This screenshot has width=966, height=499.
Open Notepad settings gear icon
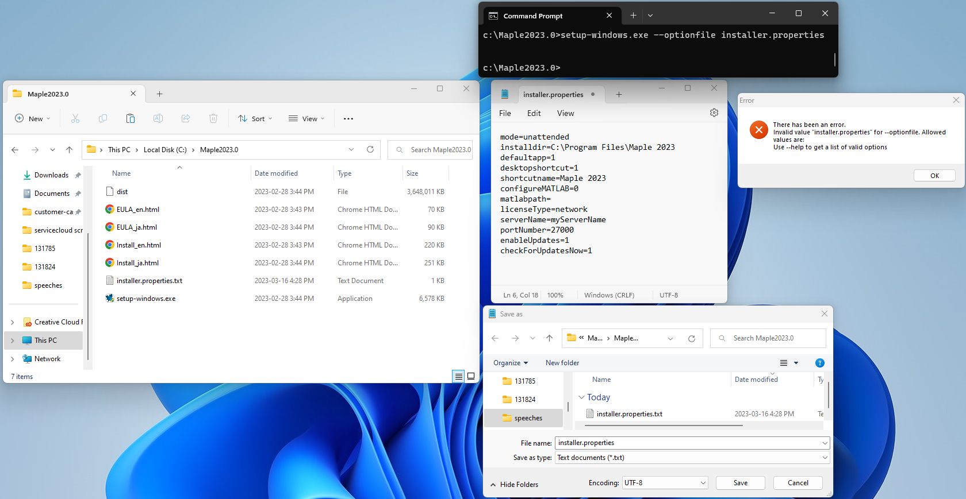tap(714, 113)
